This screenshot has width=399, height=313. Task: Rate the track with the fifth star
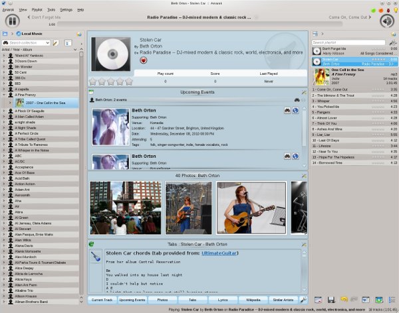(x=129, y=82)
